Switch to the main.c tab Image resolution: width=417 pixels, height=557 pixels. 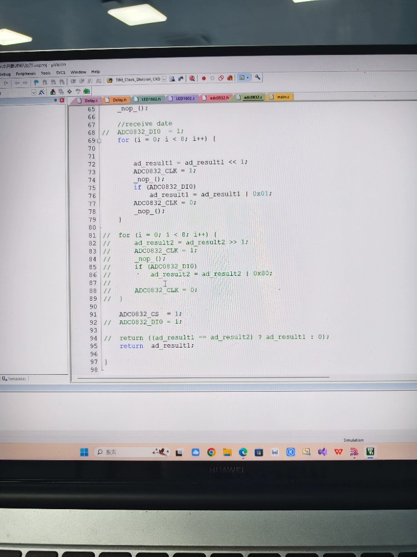[x=281, y=97]
